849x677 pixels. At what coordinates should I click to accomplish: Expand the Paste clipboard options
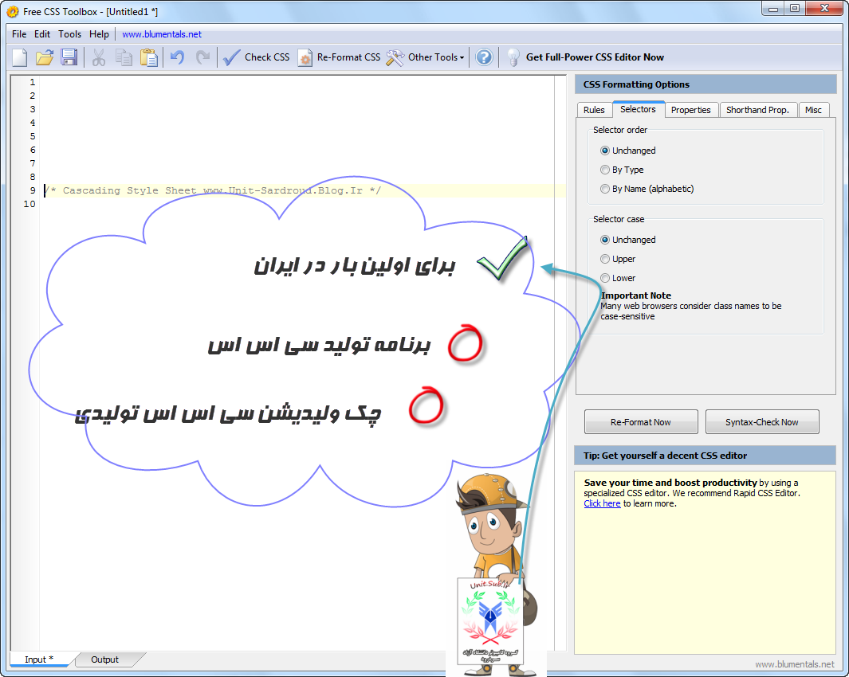149,57
